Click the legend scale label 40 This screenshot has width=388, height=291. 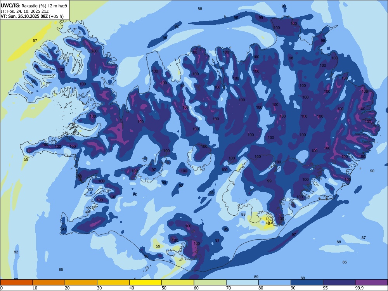click(132, 288)
